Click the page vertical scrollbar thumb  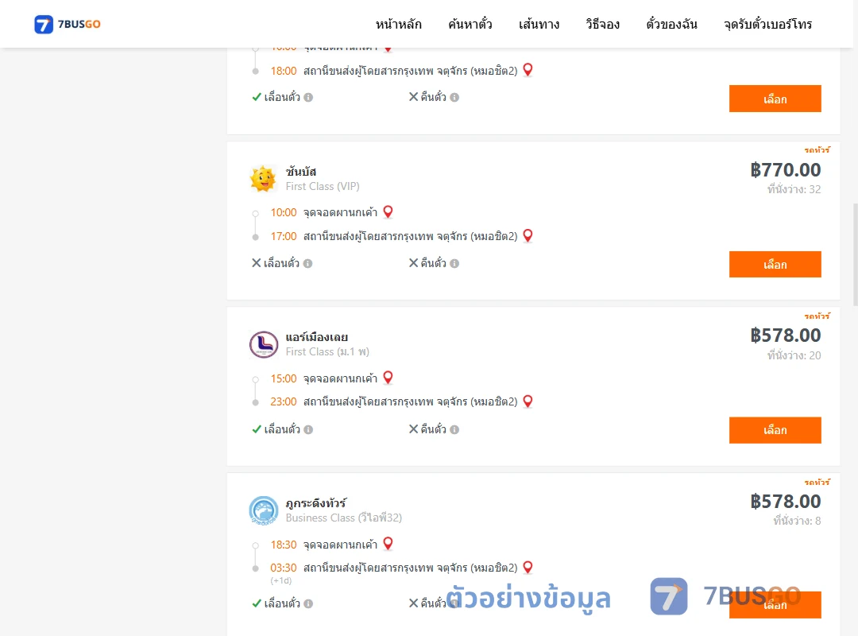coord(856,254)
